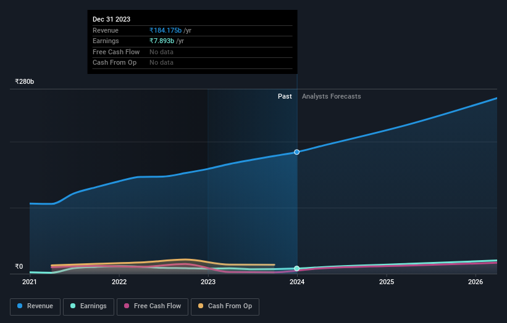
Task: Click the 2024 x-axis label
Action: tap(297, 282)
